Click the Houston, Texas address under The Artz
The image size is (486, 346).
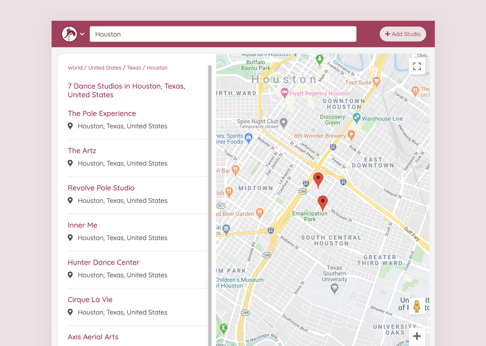click(122, 163)
